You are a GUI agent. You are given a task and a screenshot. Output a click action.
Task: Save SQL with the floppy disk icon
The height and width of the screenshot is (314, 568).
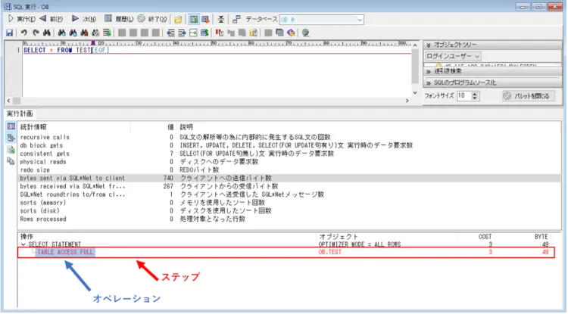9,33
